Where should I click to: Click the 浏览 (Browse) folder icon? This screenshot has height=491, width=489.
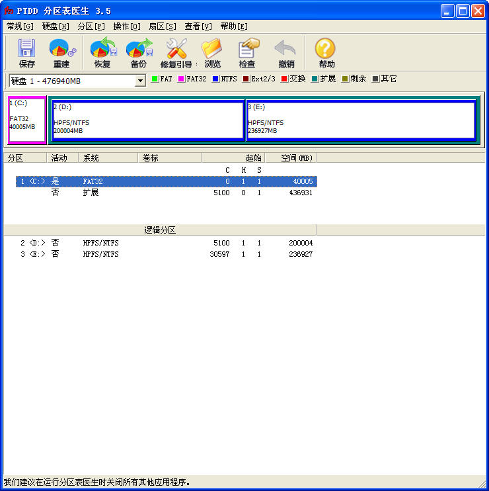(212, 49)
